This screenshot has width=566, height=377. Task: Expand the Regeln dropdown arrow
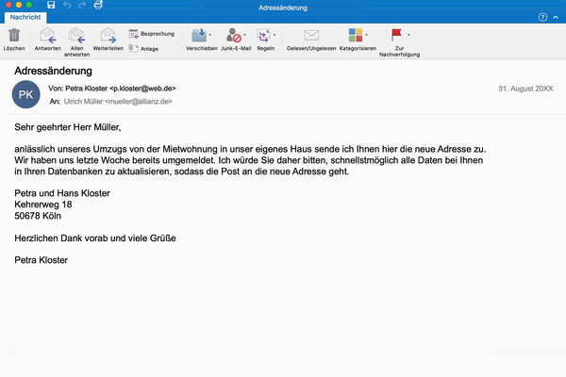[x=275, y=35]
